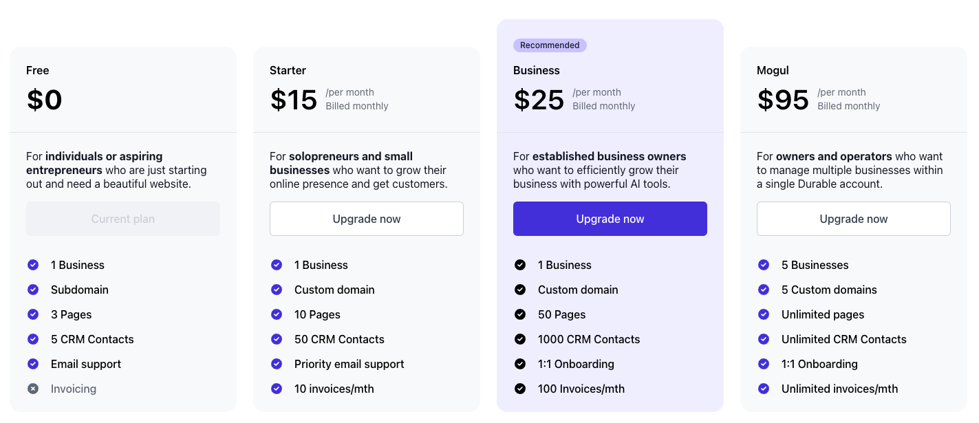
Task: Click the disabled Current plan button
Action: (123, 219)
